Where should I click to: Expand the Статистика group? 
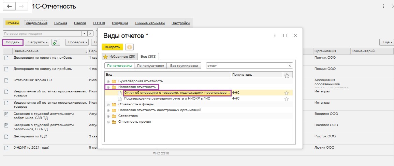[x=108, y=116]
